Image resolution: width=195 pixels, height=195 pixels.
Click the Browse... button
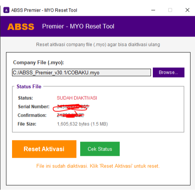coord(169,72)
